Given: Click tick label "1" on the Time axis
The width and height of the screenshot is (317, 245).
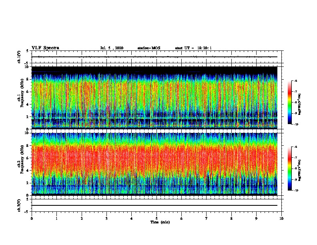Looking at the screenshot, I should coord(56,219).
